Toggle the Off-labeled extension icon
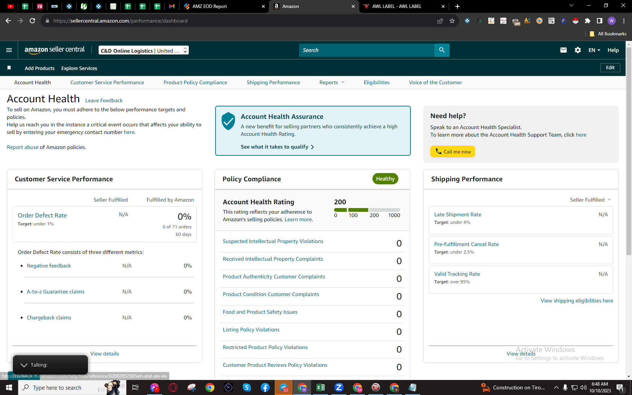The height and width of the screenshot is (395, 632). click(x=516, y=21)
